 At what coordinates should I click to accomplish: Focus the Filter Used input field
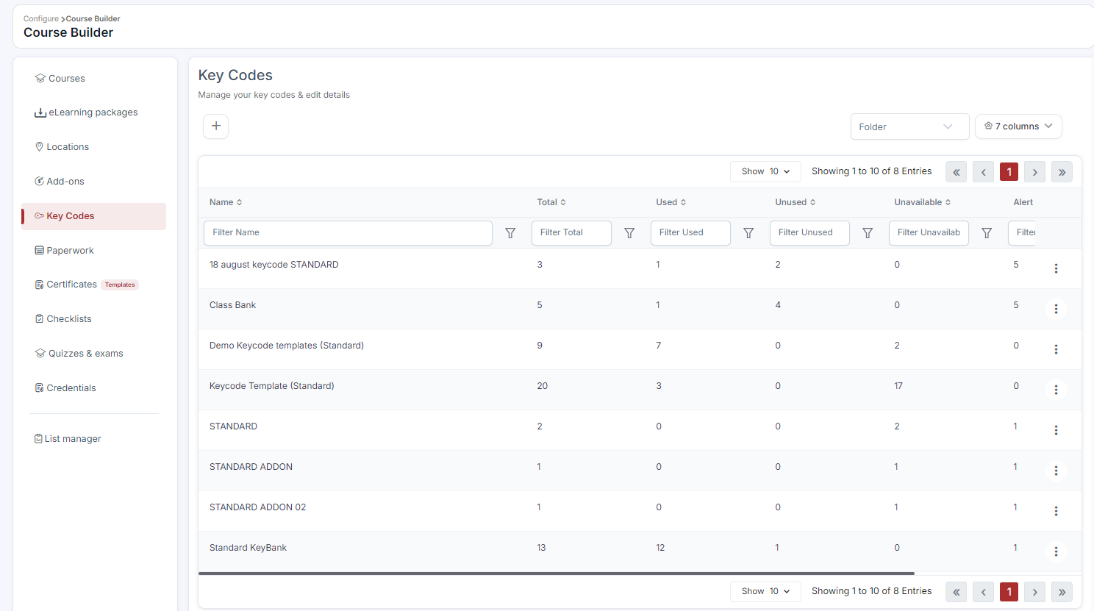(x=690, y=233)
